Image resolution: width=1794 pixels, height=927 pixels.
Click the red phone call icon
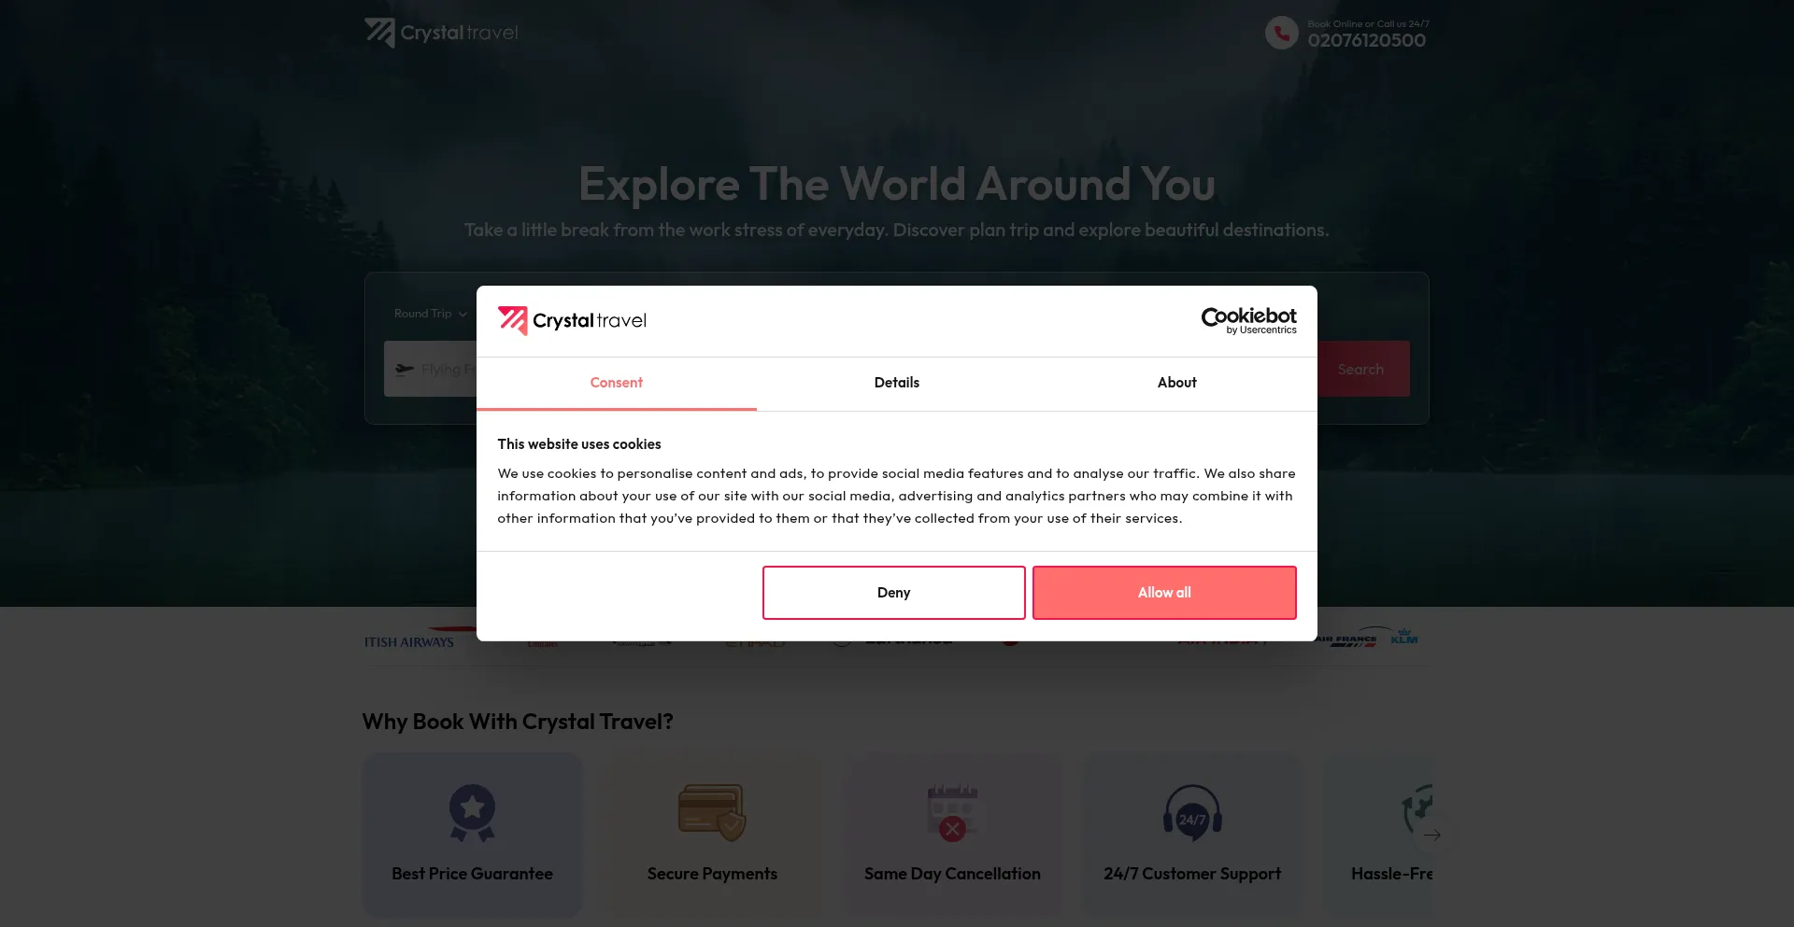pyautogui.click(x=1282, y=33)
